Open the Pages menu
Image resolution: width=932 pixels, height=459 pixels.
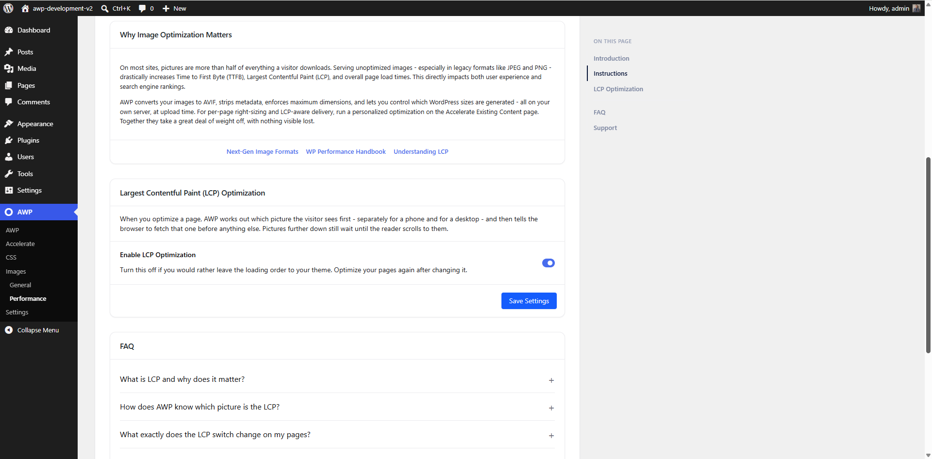[x=39, y=85]
